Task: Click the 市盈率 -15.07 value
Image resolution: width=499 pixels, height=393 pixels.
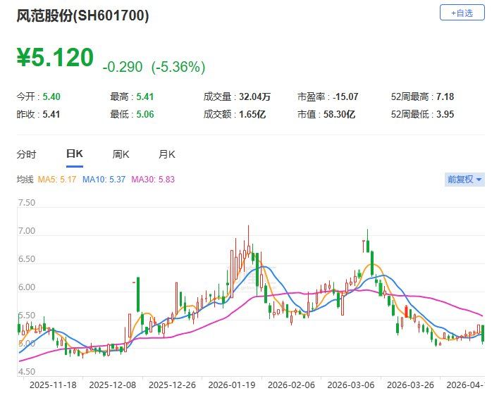Action: pos(339,98)
